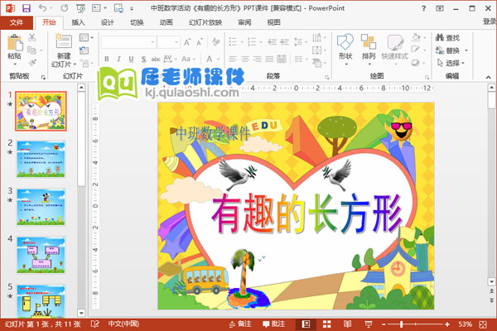Click the Undo arrow icon

[42, 8]
